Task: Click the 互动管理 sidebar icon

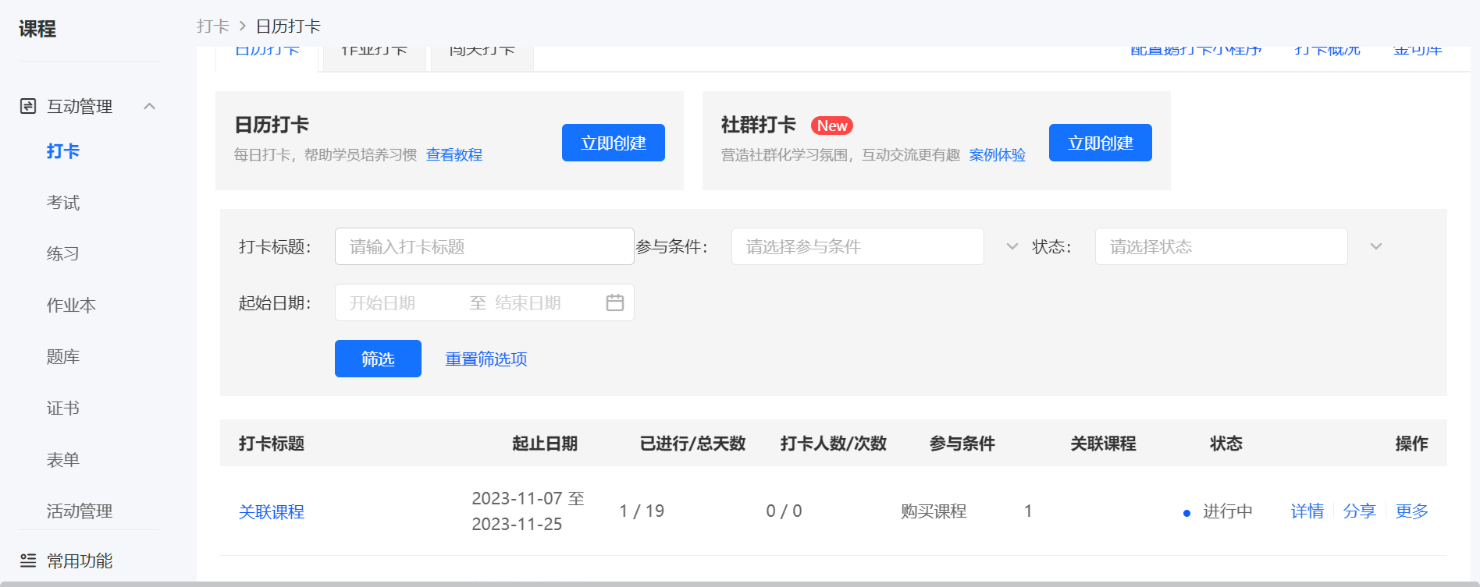Action: [28, 106]
